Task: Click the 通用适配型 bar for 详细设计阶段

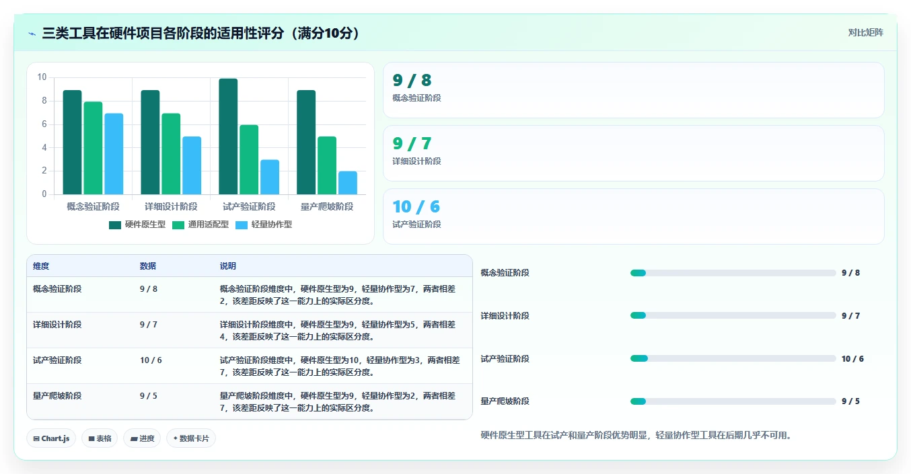Action: point(171,154)
